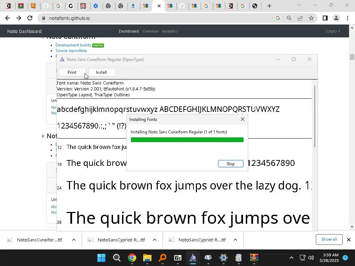The height and width of the screenshot is (266, 355).
Task: Bookmark this page with the star icon
Action: [311, 18]
